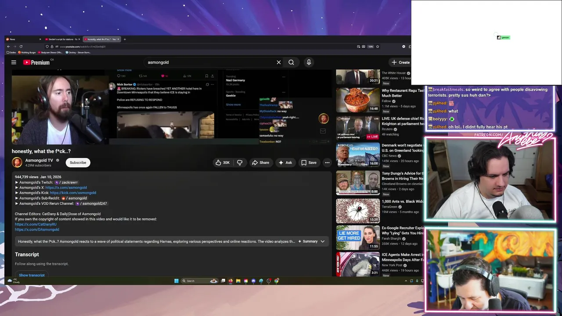This screenshot has width=562, height=316.
Task: Open Asmongold TV channel avatar
Action: pyautogui.click(x=17, y=162)
